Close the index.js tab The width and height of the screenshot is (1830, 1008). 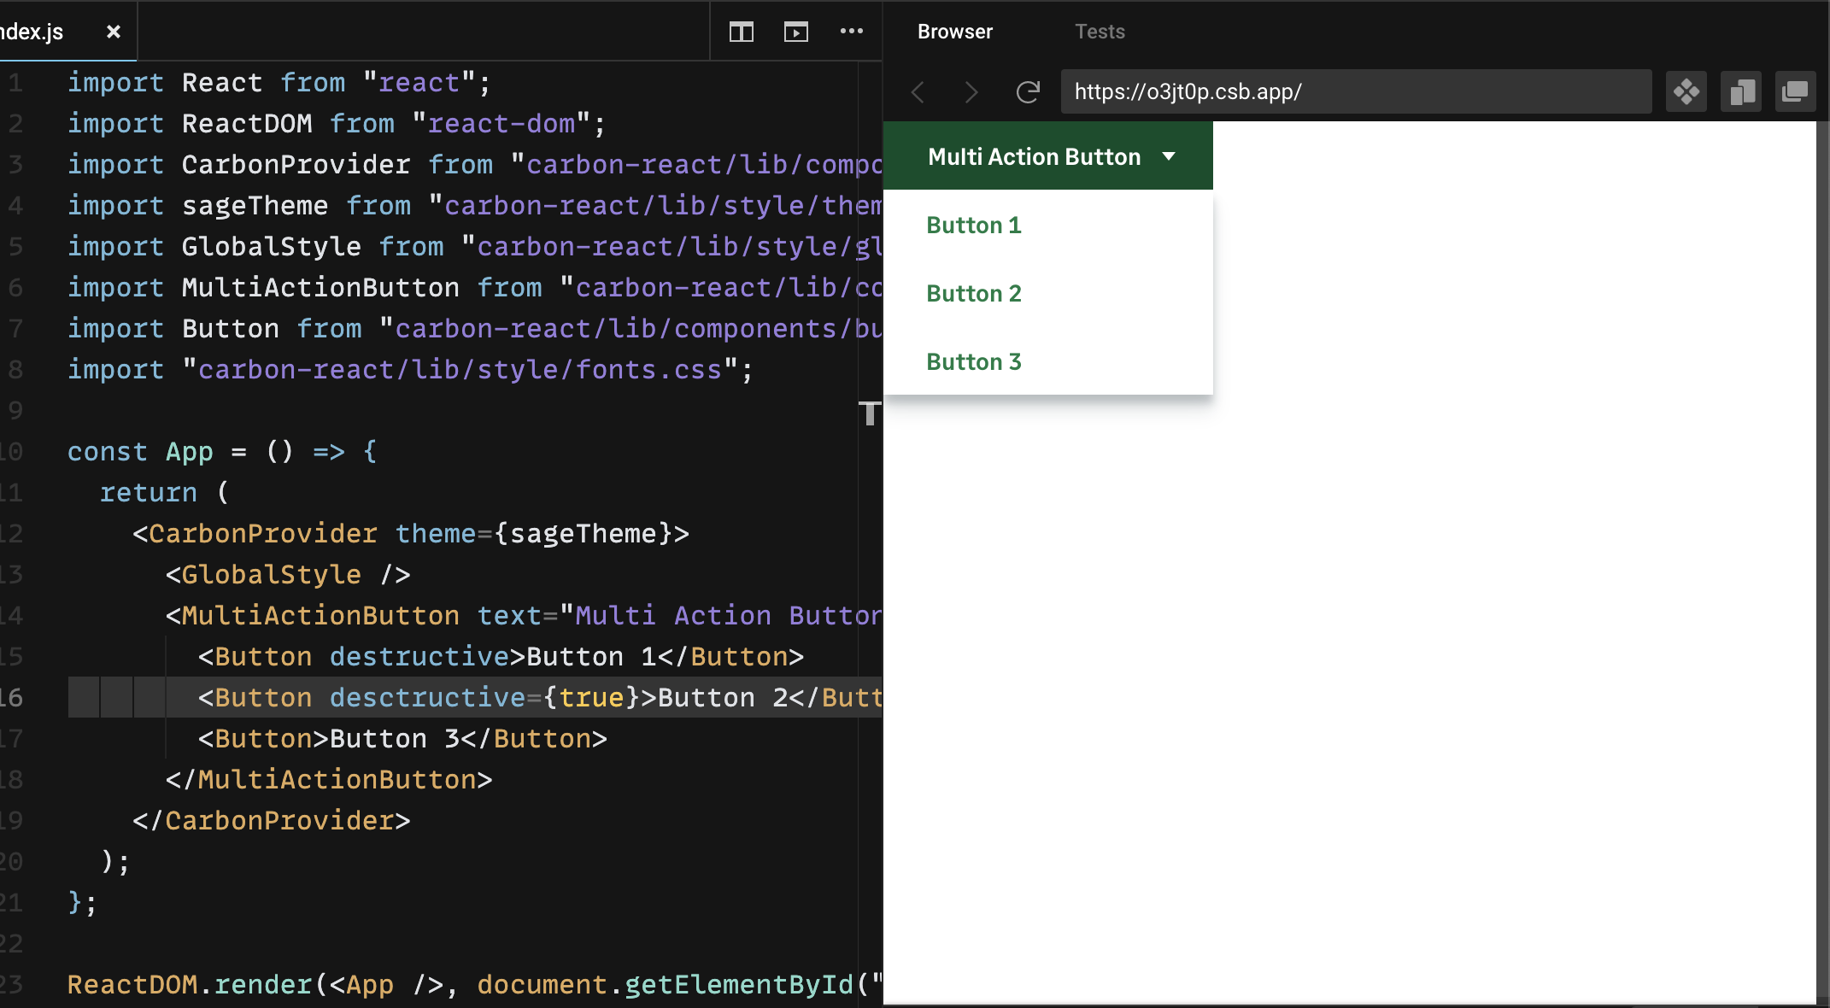[114, 32]
